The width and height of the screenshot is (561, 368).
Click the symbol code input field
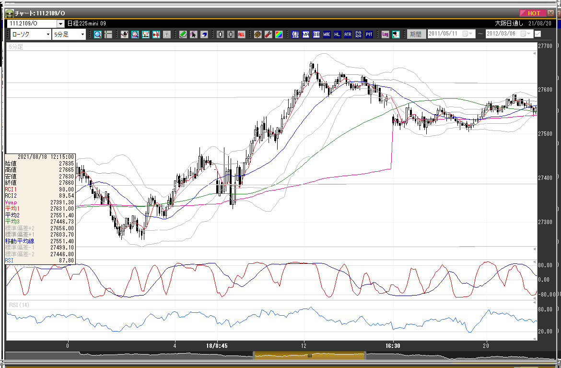pyautogui.click(x=32, y=24)
